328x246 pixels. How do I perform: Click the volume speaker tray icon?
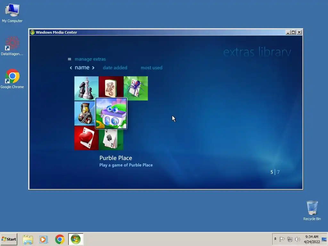click(297, 239)
